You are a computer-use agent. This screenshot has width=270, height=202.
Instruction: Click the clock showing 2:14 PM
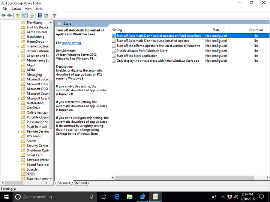[x=247, y=195]
